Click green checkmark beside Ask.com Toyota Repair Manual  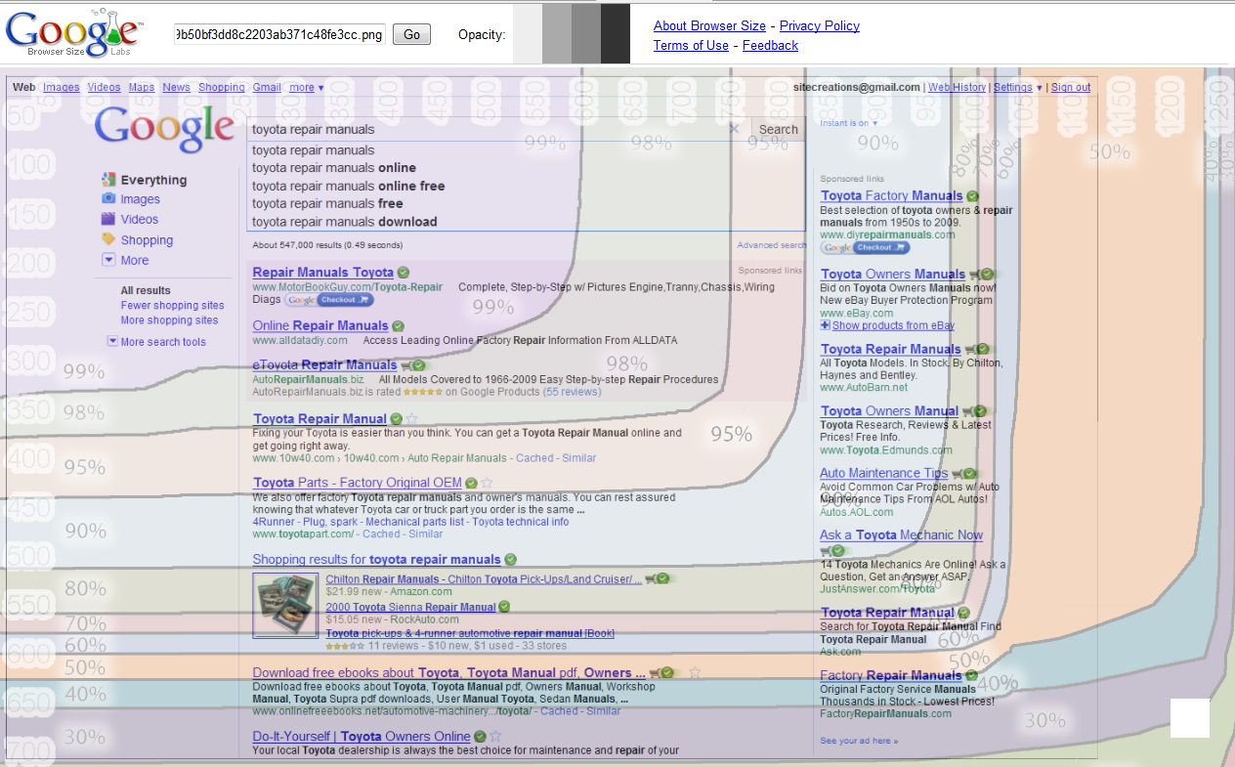tap(963, 614)
